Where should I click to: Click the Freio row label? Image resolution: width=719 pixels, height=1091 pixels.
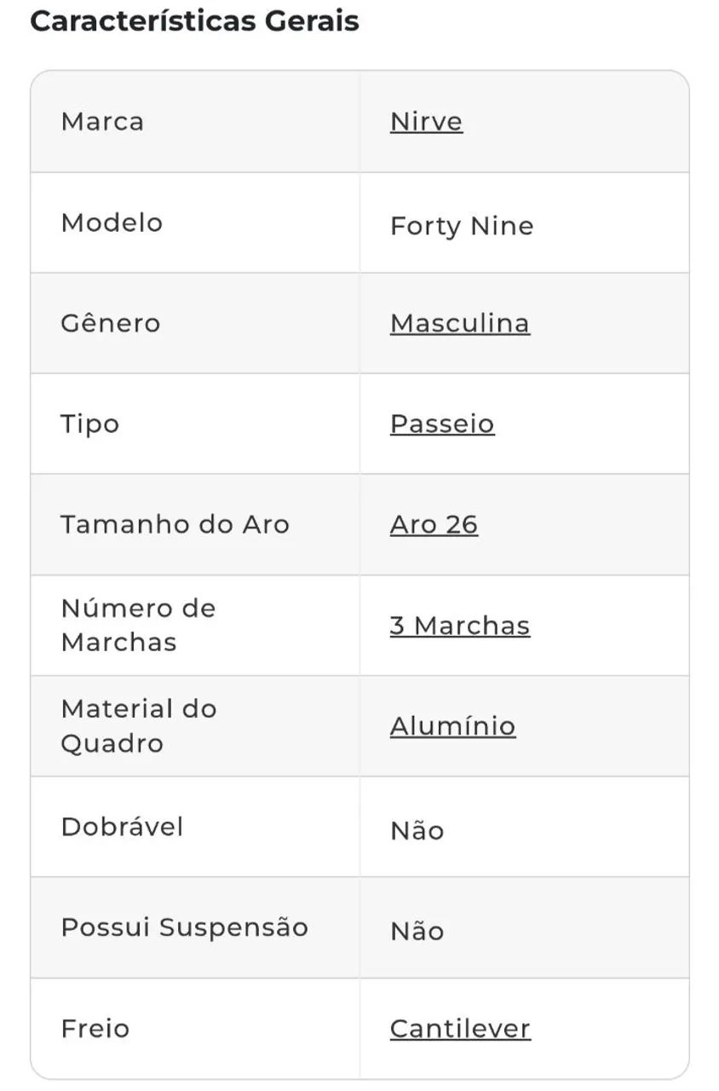[95, 1029]
